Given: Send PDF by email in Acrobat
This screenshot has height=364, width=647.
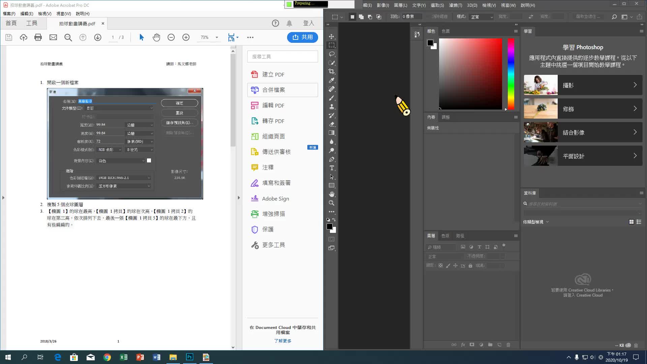Looking at the screenshot, I should [x=53, y=37].
